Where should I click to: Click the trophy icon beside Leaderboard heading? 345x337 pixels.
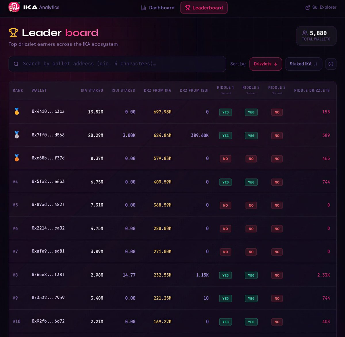[13, 33]
